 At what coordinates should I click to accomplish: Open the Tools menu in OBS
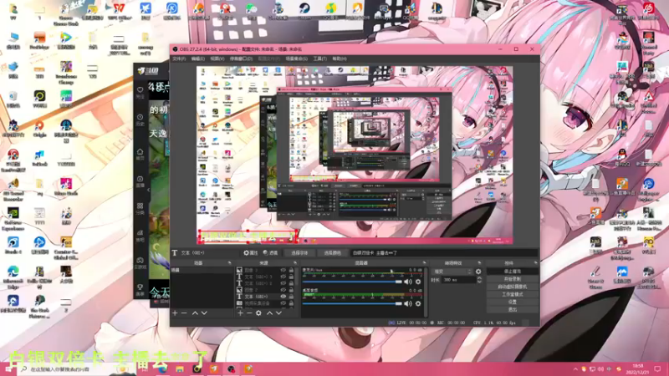[x=320, y=58]
